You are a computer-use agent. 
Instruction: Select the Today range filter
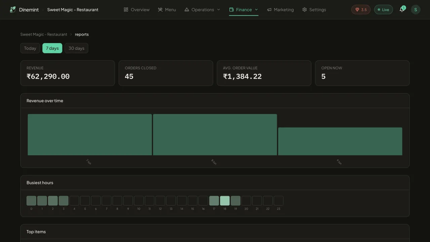tap(30, 48)
